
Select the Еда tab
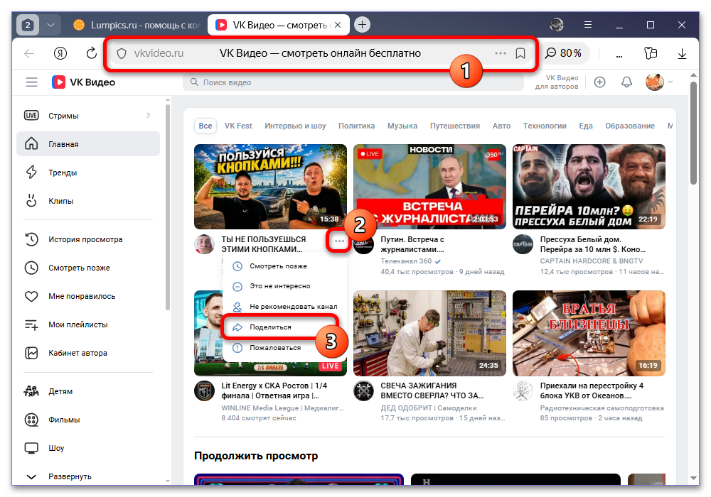pyautogui.click(x=586, y=126)
